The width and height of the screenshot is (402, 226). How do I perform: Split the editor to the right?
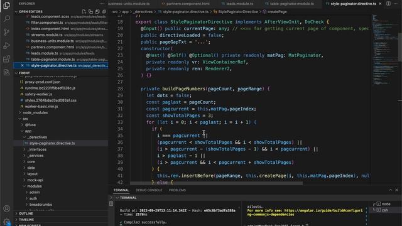pyautogui.click(x=389, y=4)
